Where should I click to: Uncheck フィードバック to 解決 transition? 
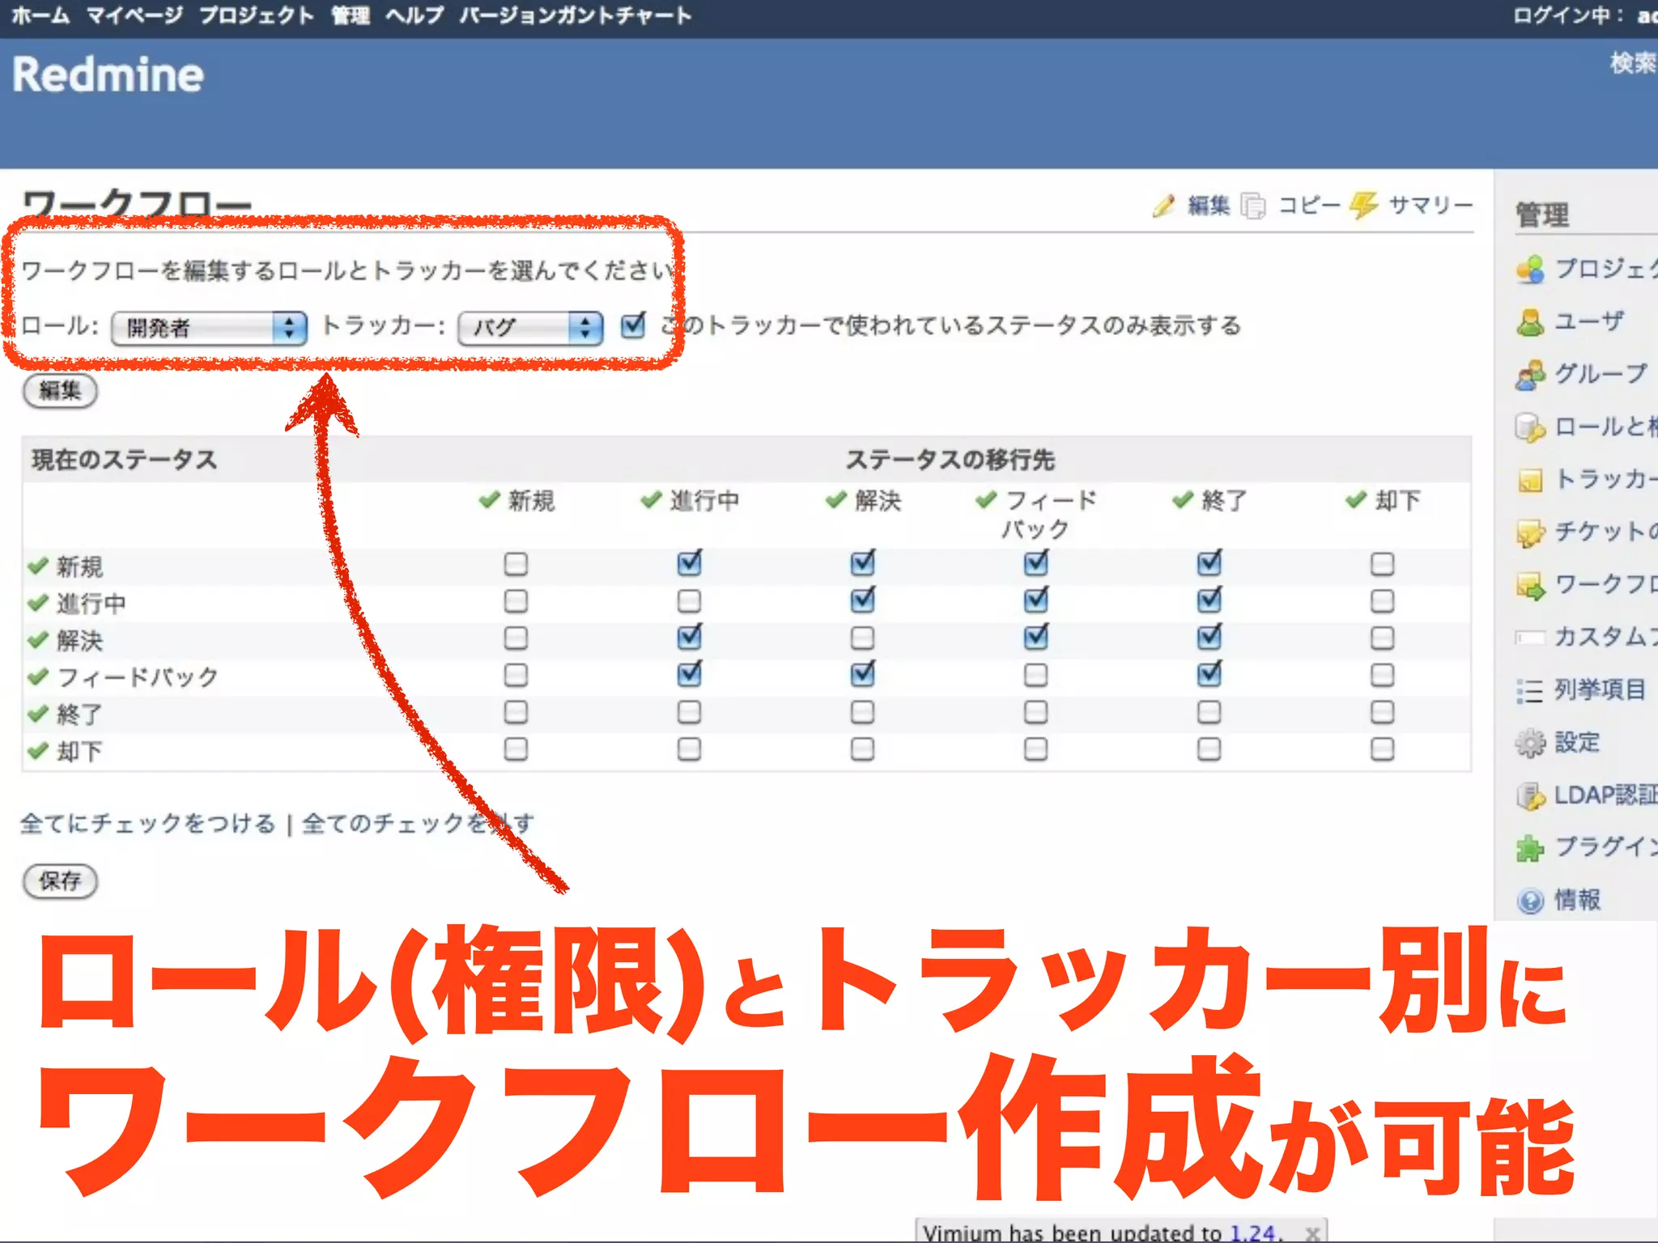click(863, 674)
